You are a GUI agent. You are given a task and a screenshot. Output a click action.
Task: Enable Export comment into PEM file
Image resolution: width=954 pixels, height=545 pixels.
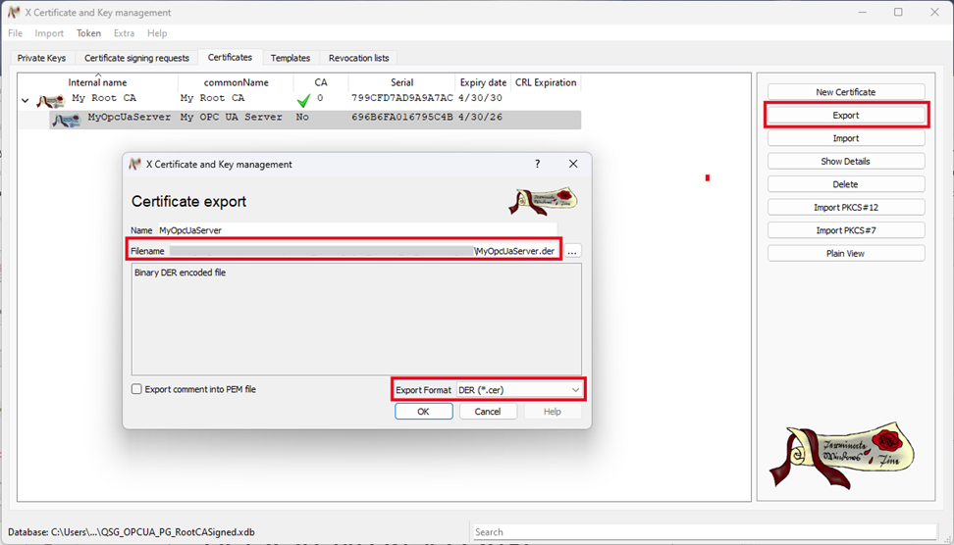pos(137,389)
